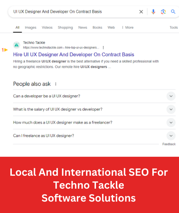This screenshot has width=179, height=213.
Task: Open the Tools options
Action: click(x=174, y=27)
